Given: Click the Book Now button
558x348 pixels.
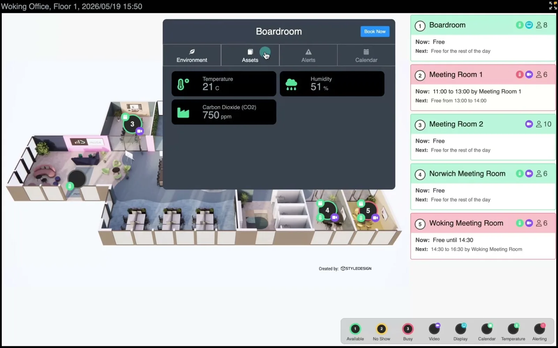Looking at the screenshot, I should [x=375, y=31].
